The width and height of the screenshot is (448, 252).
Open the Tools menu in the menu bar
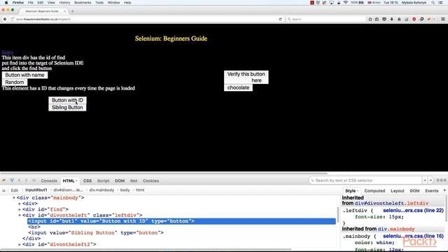[99, 3]
